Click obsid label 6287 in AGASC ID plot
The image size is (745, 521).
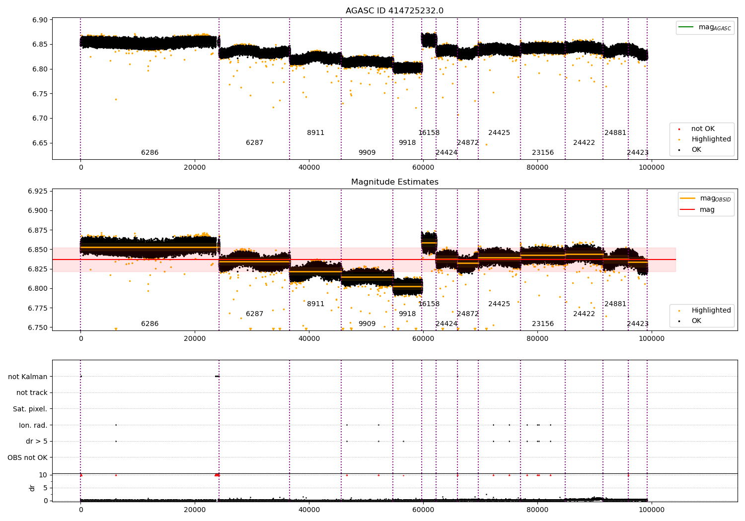pos(254,143)
